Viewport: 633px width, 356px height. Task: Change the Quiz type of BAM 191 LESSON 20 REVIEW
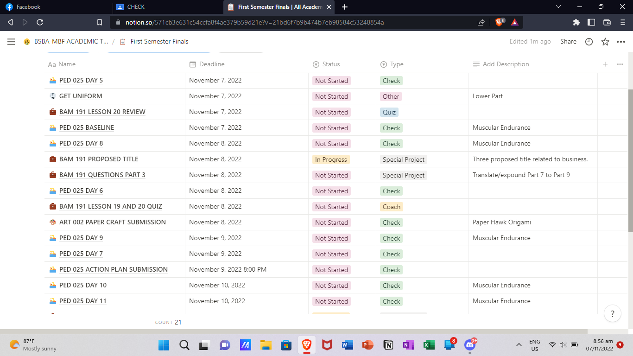[389, 112]
